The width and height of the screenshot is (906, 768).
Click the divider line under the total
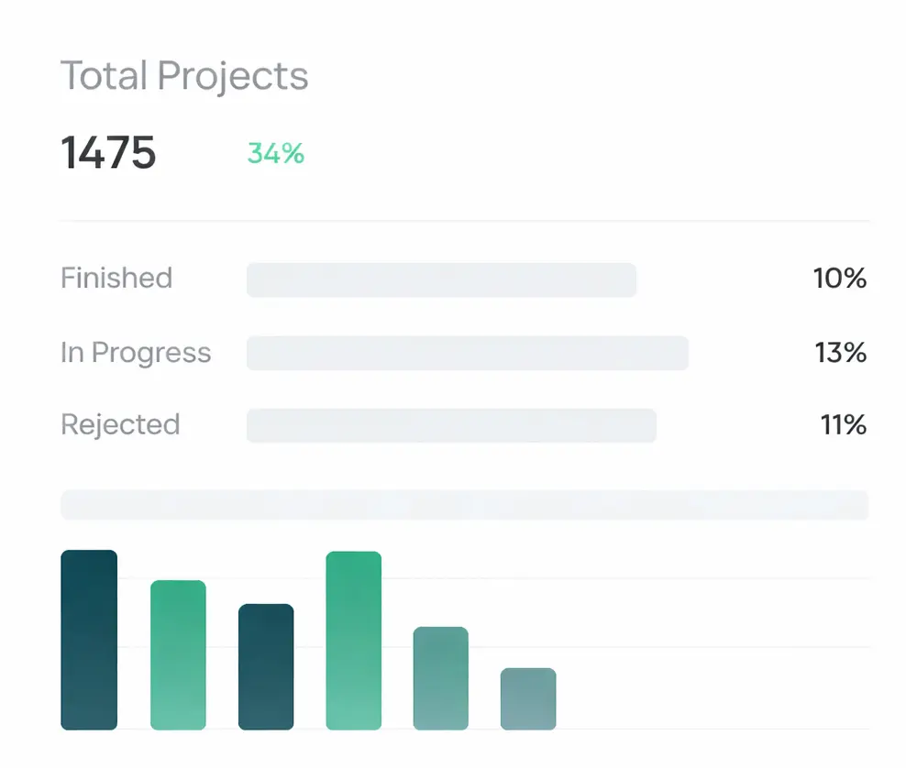coord(464,219)
